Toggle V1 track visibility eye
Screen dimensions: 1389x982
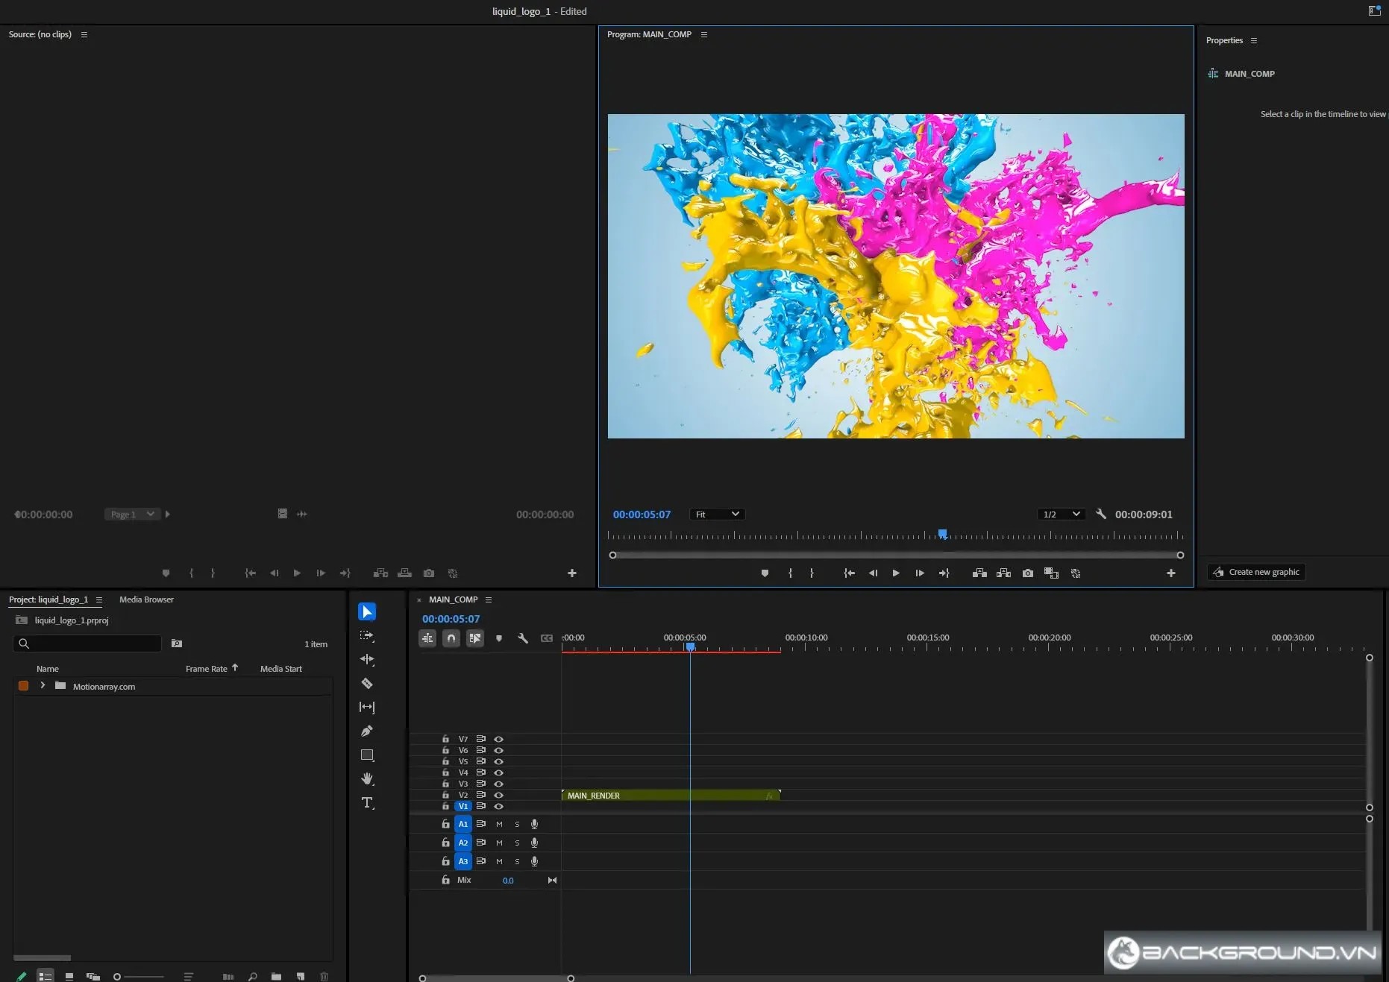pyautogui.click(x=499, y=806)
